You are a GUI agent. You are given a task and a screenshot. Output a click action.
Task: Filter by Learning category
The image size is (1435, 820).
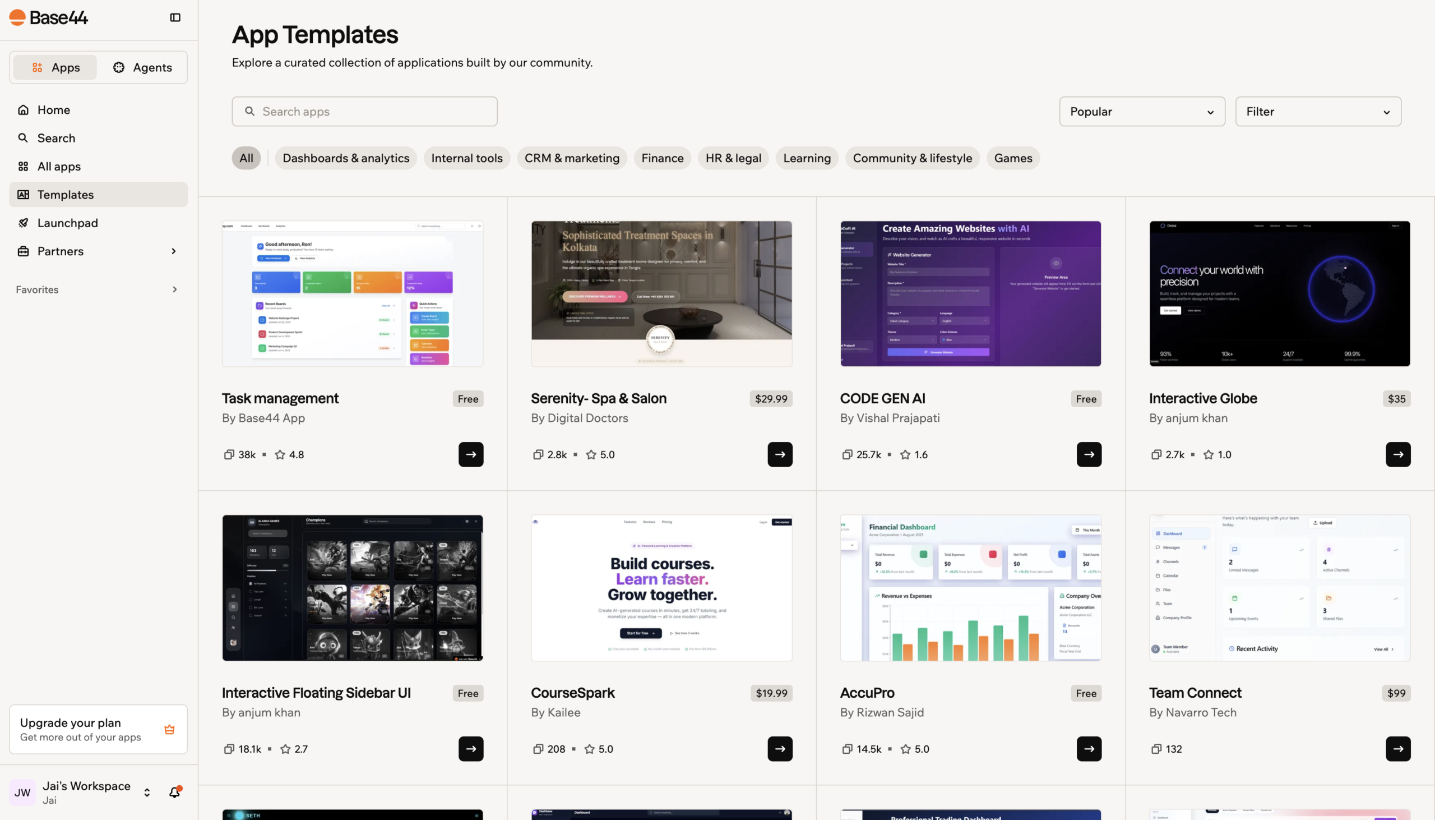(x=807, y=158)
